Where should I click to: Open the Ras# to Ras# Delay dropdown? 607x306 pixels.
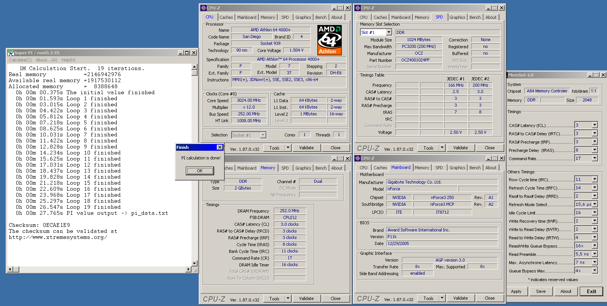[x=595, y=196]
